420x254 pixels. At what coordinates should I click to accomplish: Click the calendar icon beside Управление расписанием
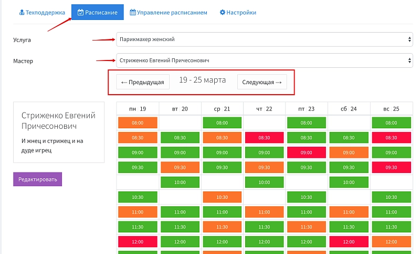pos(133,12)
